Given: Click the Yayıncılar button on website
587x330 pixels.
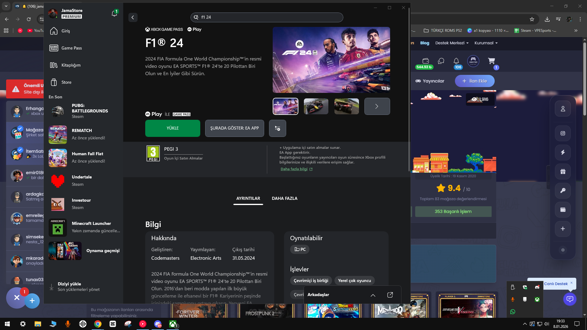Looking at the screenshot, I should click(x=430, y=81).
